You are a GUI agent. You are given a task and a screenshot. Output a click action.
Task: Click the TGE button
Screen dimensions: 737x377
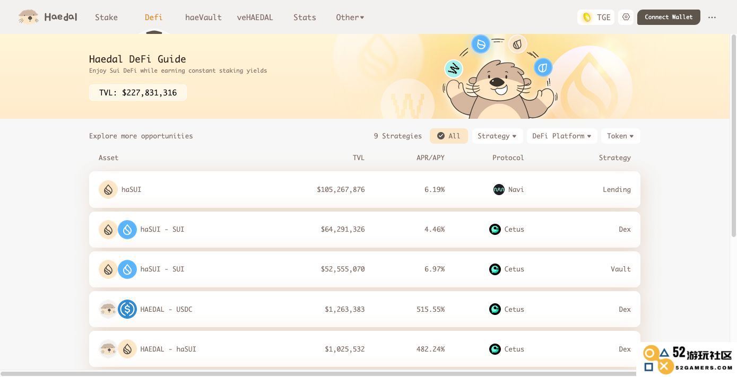pos(596,17)
